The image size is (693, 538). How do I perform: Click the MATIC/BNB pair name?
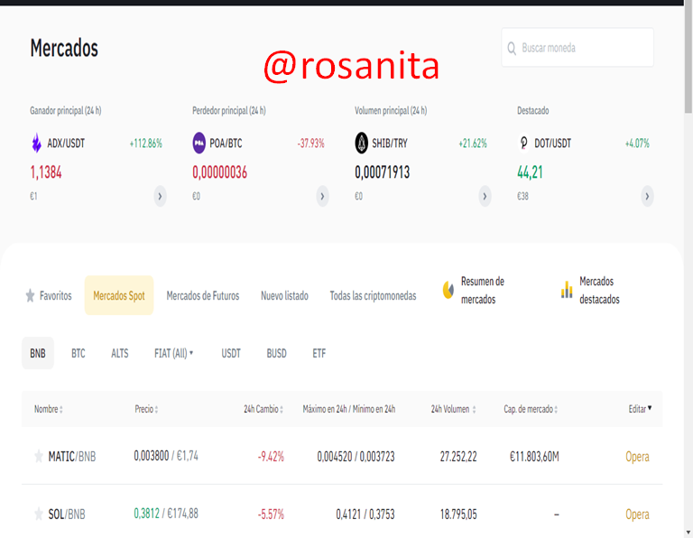(x=72, y=456)
